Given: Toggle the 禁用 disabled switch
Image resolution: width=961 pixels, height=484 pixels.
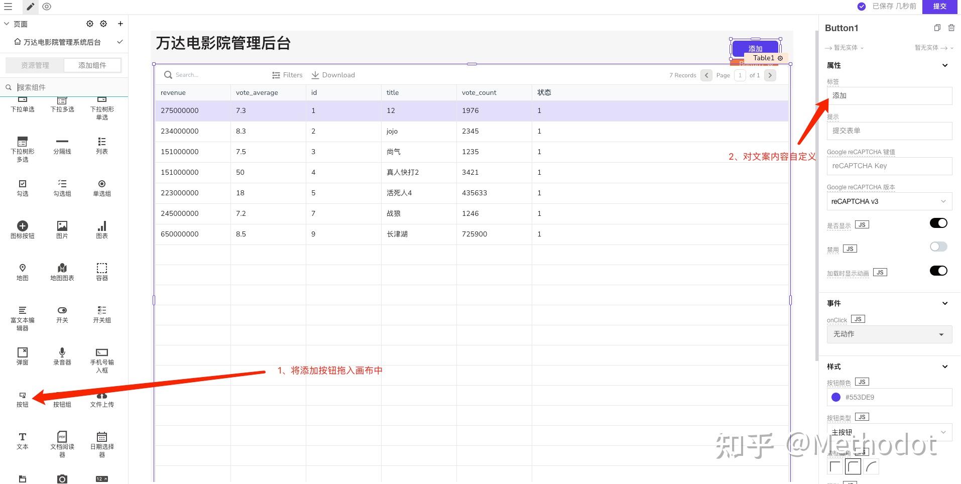Looking at the screenshot, I should (938, 247).
